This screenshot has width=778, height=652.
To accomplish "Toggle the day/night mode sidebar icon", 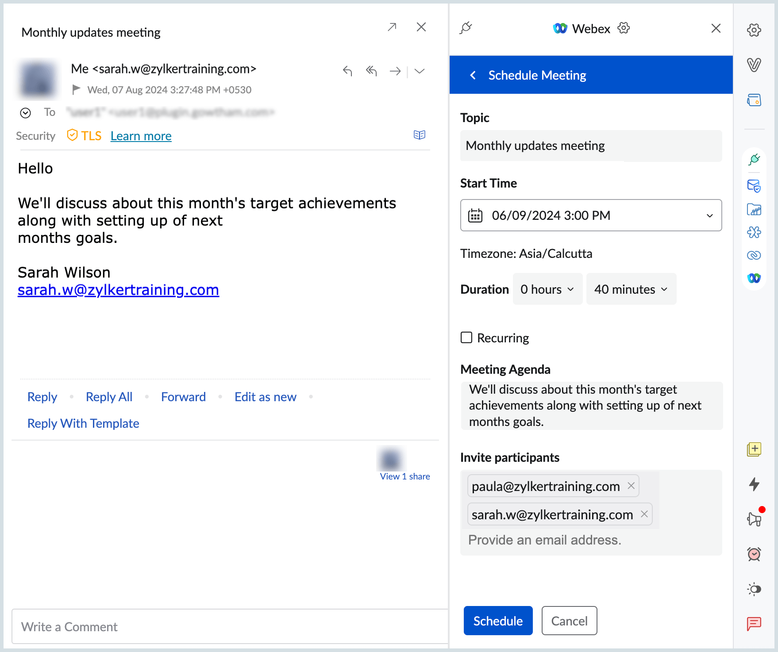I will (x=754, y=589).
